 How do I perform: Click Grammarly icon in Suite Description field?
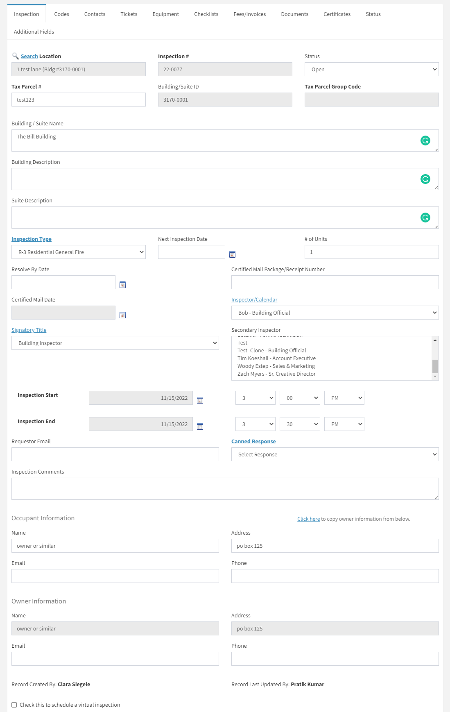click(x=425, y=218)
